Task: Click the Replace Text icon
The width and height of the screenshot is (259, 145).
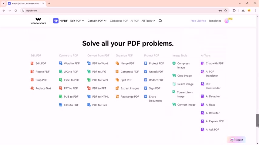Action: (32, 88)
